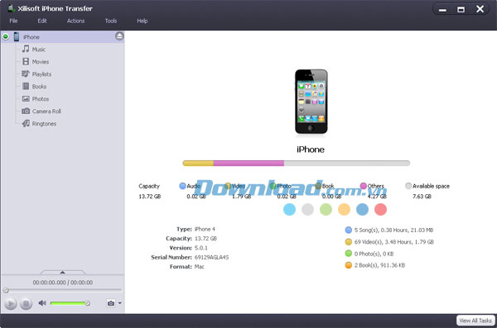Screen dimensions: 497x328
Task: Open the Edit menu
Action: click(42, 21)
